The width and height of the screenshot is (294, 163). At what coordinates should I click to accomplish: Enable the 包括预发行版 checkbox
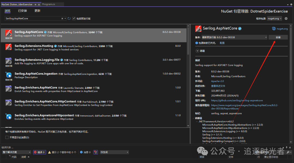pos(74,19)
